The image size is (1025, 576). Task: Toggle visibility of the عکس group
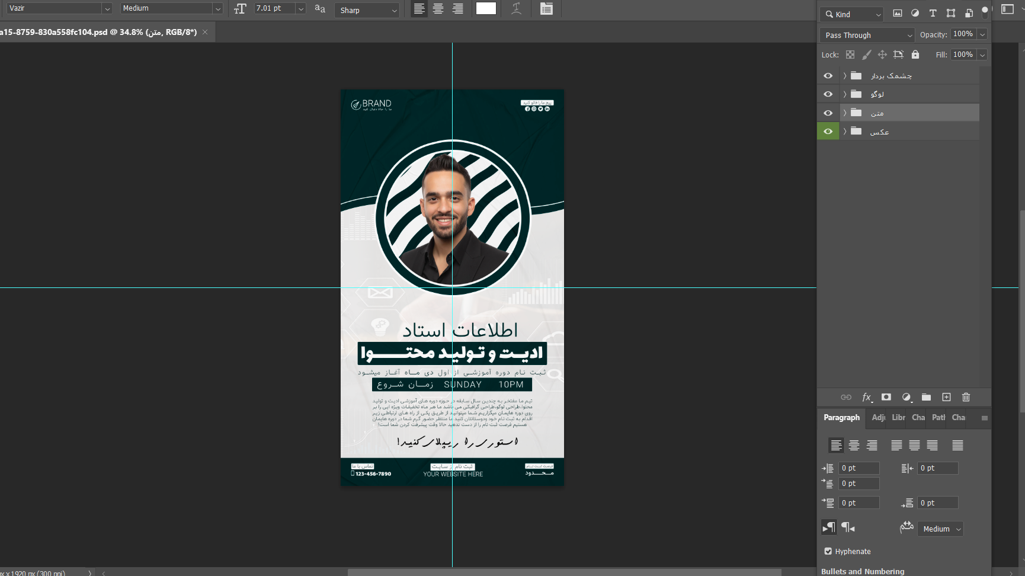tap(828, 132)
